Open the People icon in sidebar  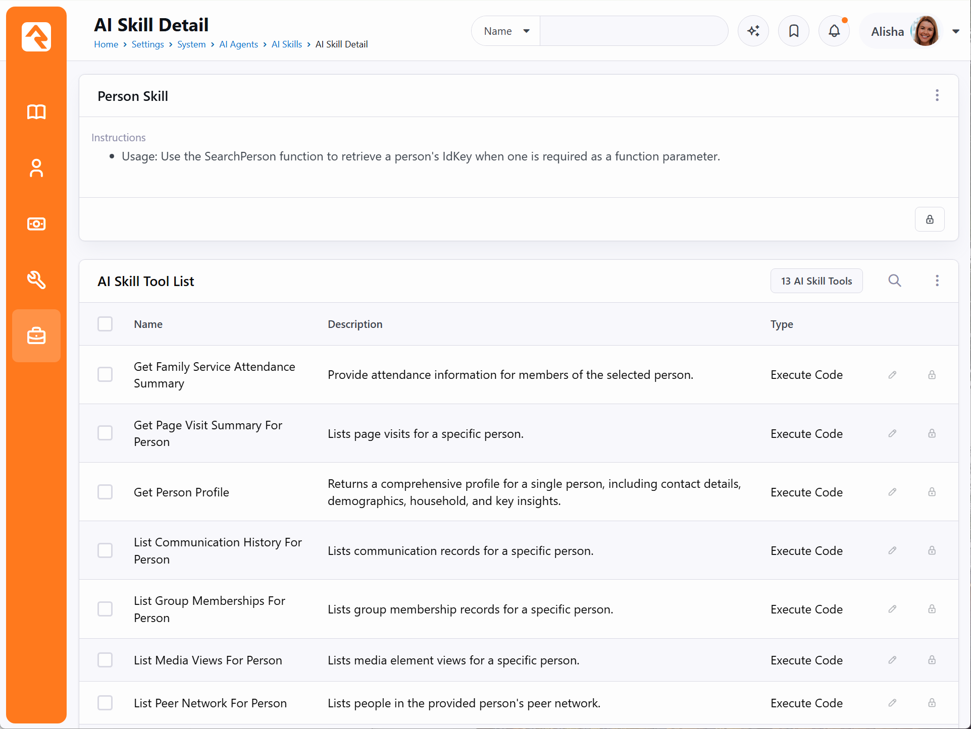pyautogui.click(x=36, y=168)
